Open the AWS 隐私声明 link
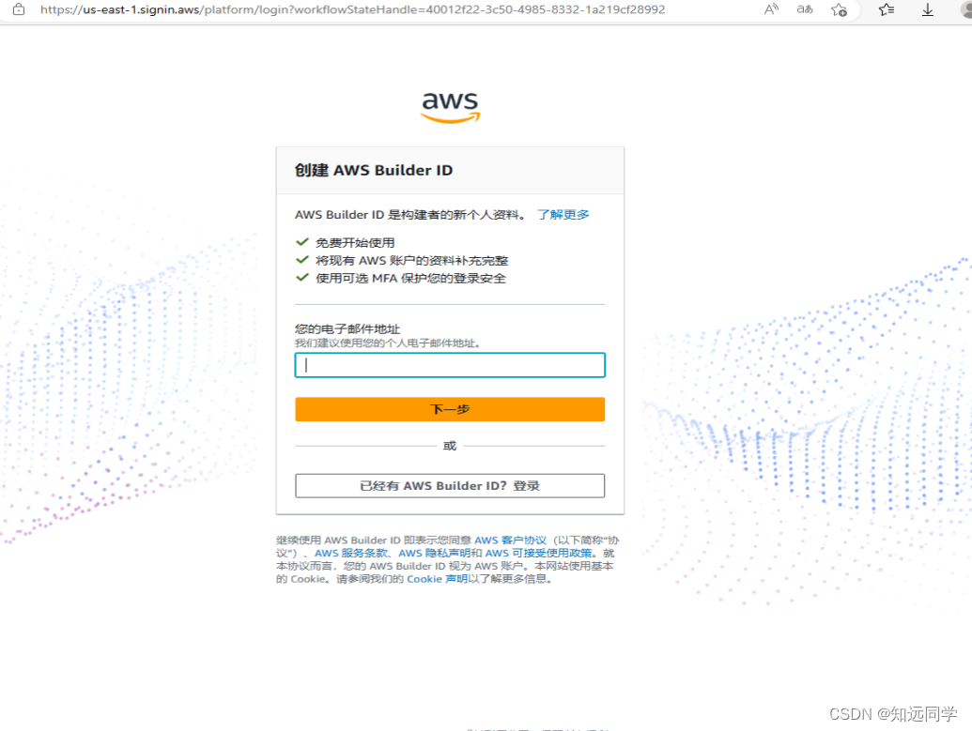This screenshot has height=731, width=972. [434, 554]
